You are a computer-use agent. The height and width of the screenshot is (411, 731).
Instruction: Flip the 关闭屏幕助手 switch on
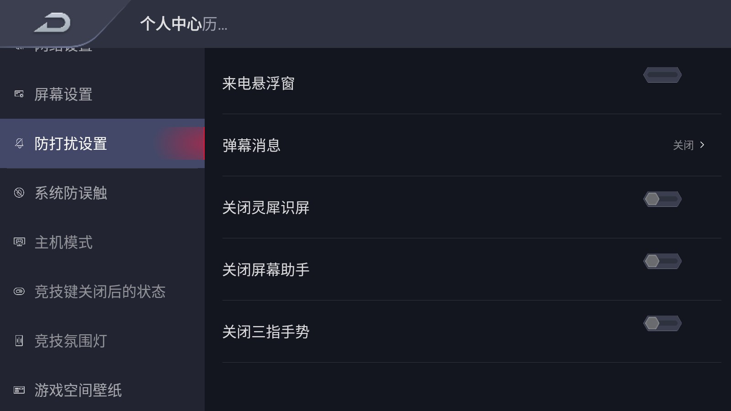[x=662, y=261]
